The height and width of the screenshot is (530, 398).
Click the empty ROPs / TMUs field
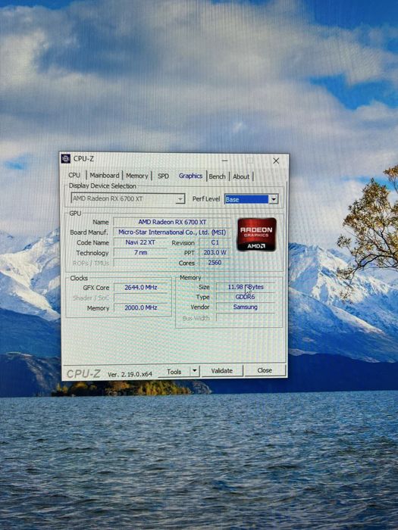pyautogui.click(x=140, y=263)
